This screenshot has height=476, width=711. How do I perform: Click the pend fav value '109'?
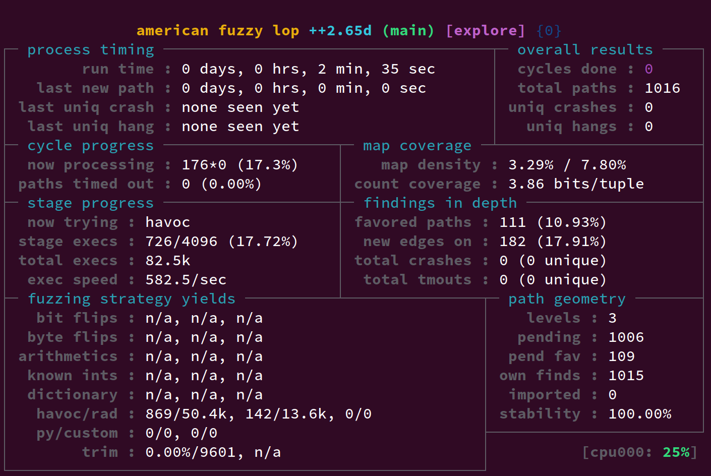(621, 356)
